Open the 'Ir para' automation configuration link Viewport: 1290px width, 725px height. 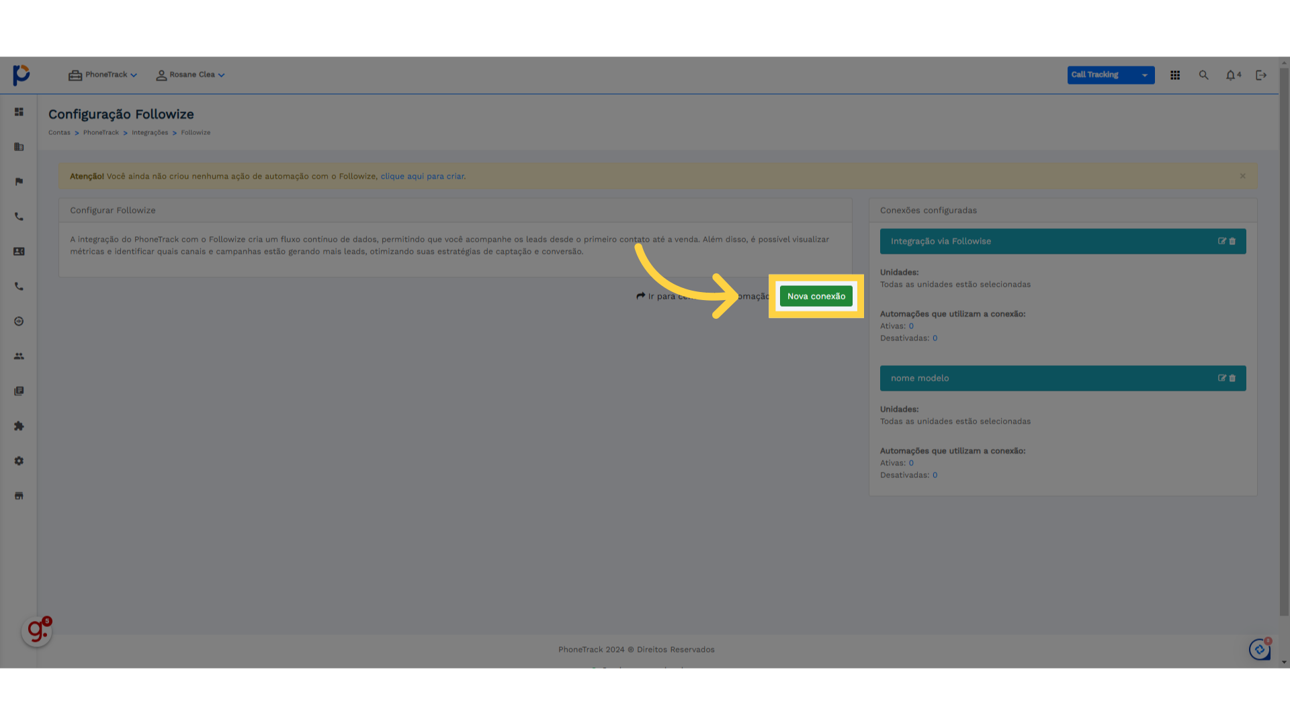[703, 296]
